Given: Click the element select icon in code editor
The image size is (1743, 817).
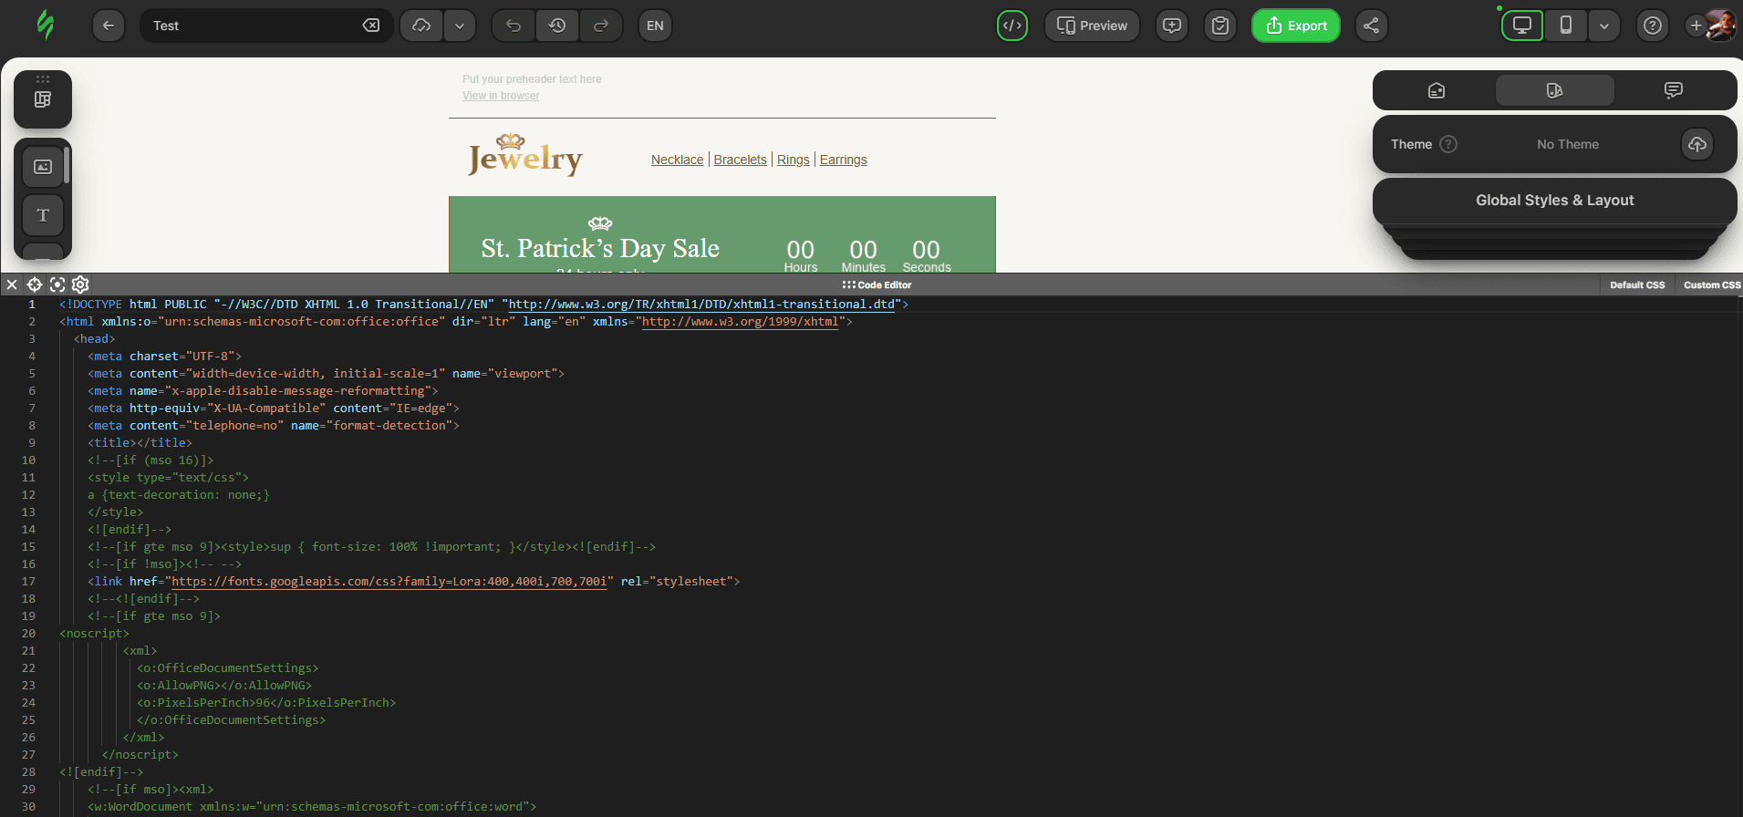Looking at the screenshot, I should pos(57,284).
